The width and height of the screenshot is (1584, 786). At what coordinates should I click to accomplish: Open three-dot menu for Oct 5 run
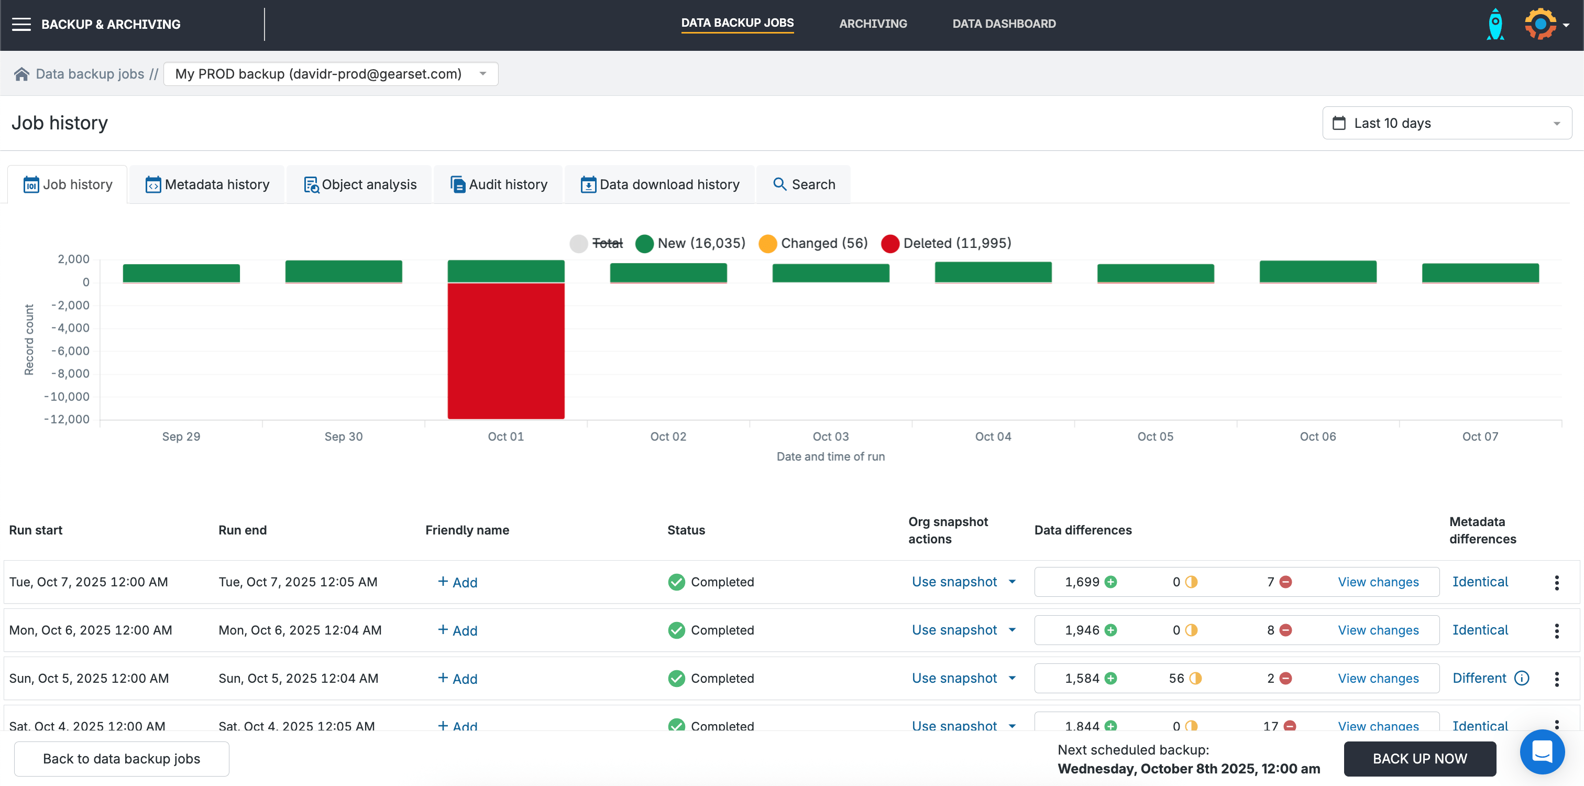(1556, 679)
